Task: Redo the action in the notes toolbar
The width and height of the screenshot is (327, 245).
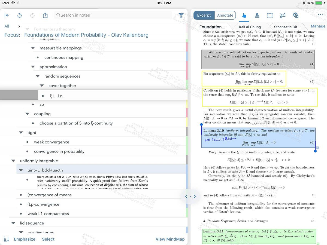Action: coord(32,15)
